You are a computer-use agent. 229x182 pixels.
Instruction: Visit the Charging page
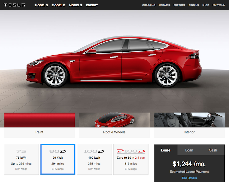149,5
